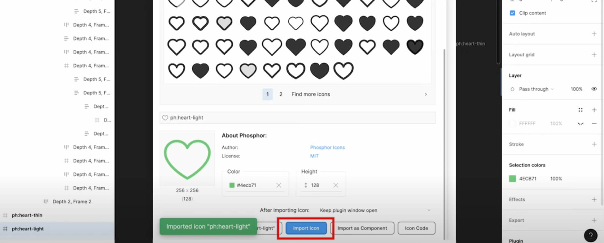This screenshot has width=604, height=243.
Task: Add a Stroke with plus icon
Action: click(x=594, y=144)
